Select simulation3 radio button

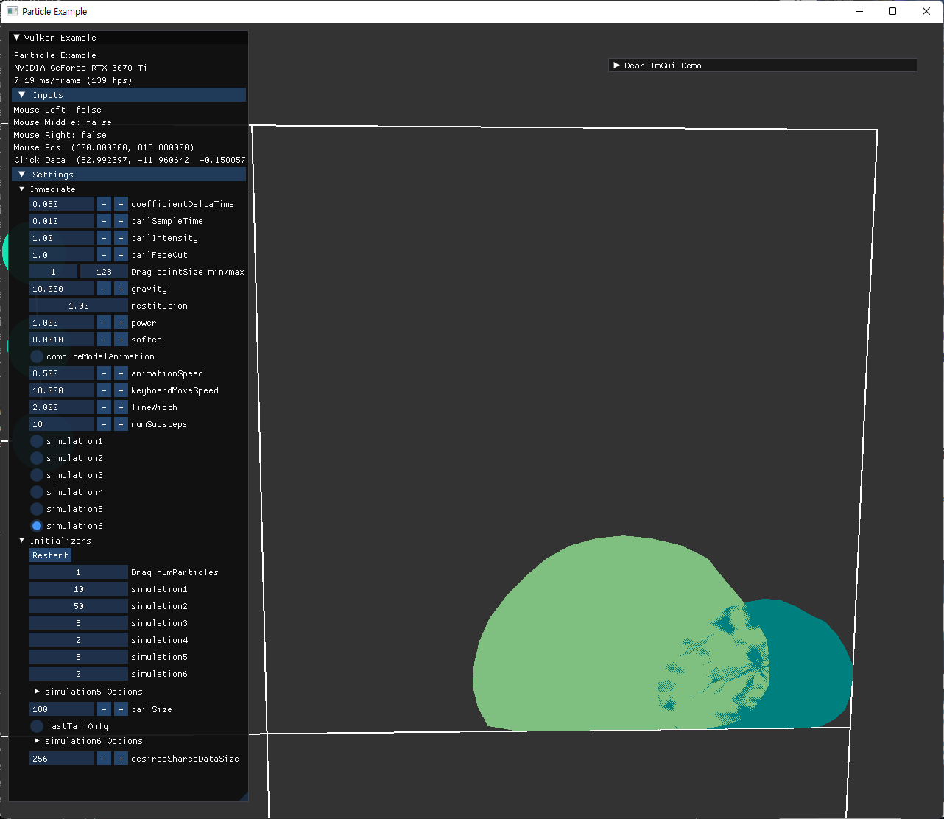click(37, 475)
